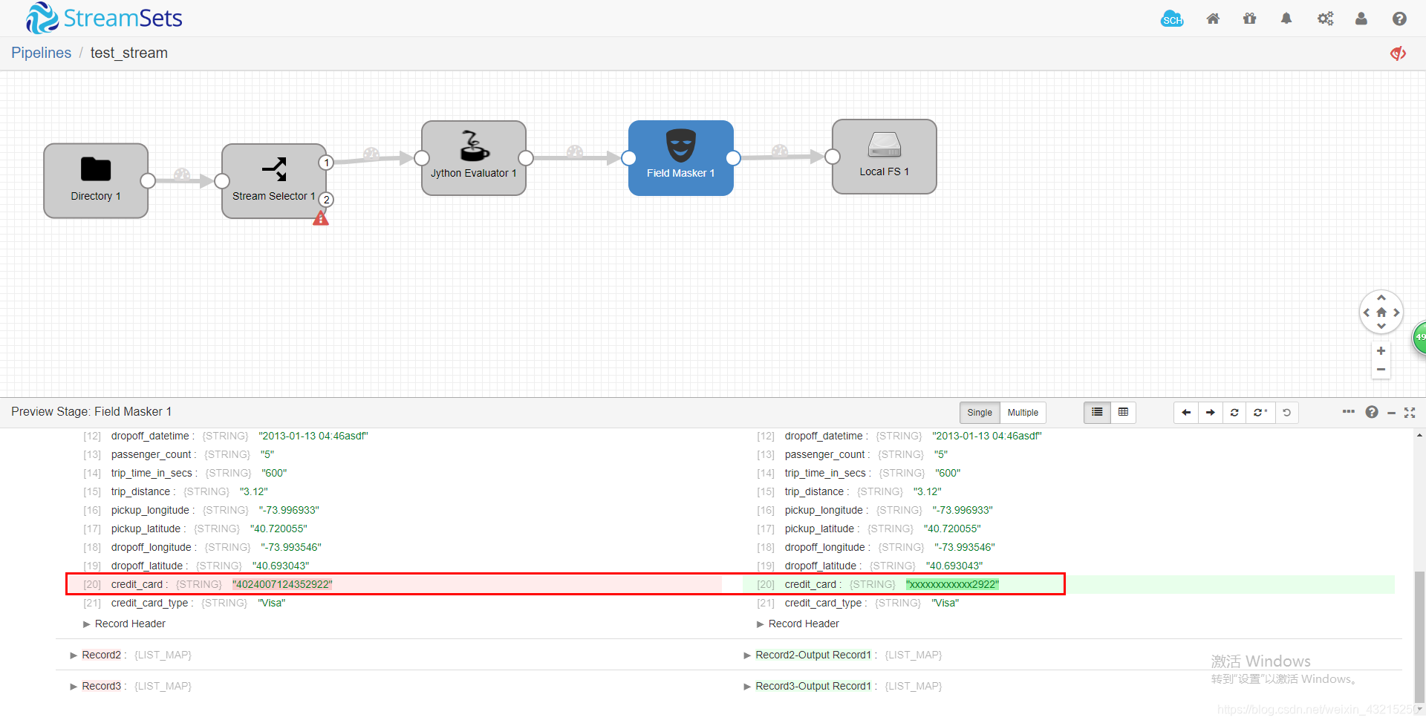Pan the canvas upward with the up arrow
This screenshot has height=723, width=1426.
tap(1381, 298)
